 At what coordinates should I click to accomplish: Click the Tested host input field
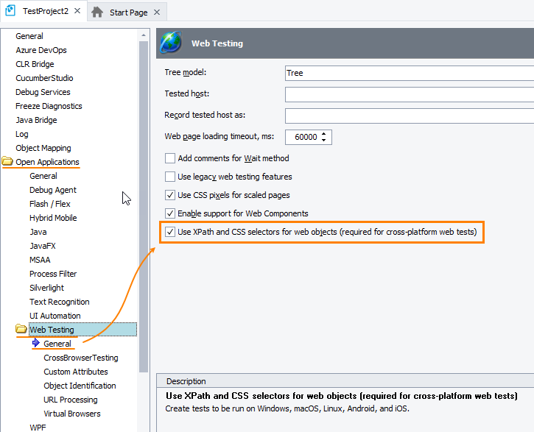point(409,95)
